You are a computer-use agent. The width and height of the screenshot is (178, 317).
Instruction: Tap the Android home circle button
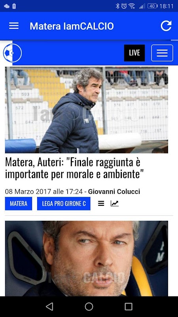[x=89, y=306]
